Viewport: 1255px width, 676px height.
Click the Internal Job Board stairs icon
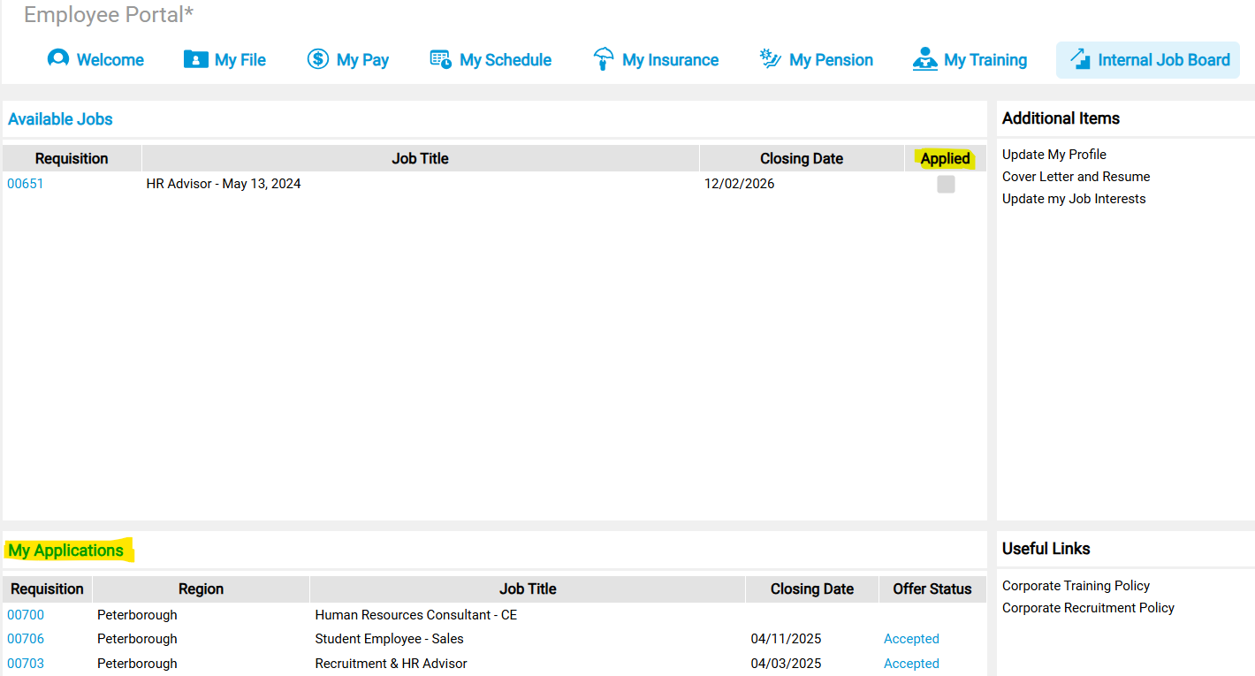pyautogui.click(x=1080, y=59)
